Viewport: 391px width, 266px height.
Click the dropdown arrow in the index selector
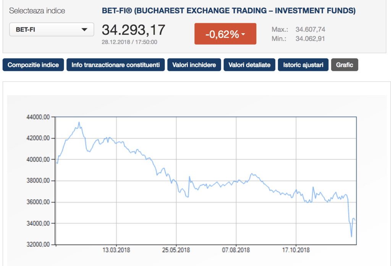84,30
